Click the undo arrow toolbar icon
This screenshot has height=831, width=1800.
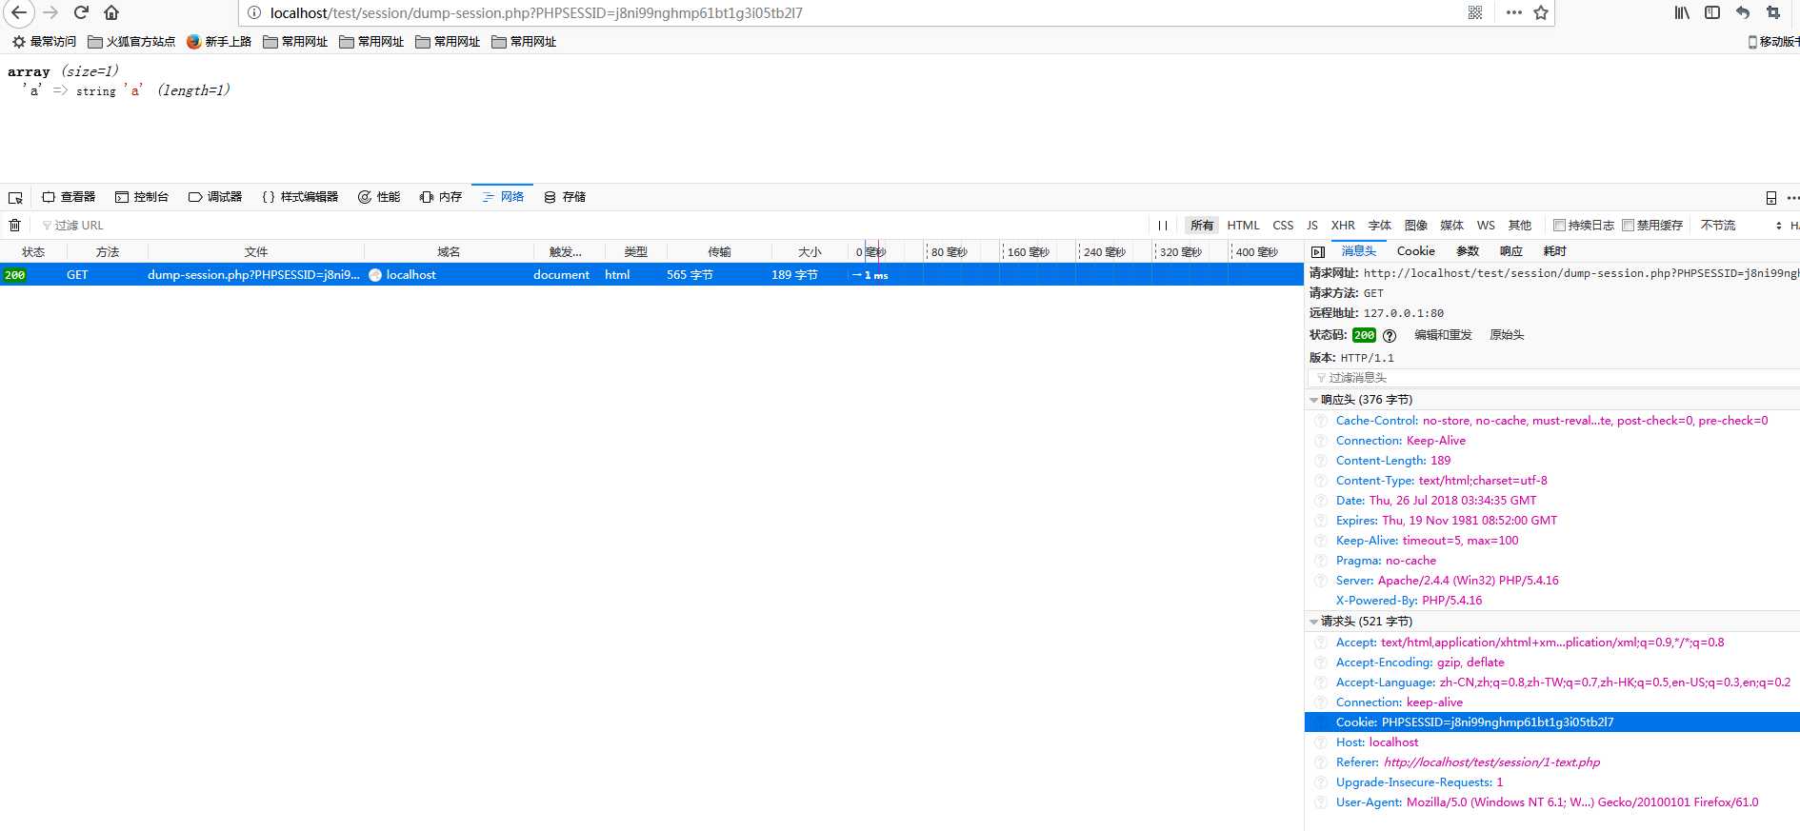pyautogui.click(x=1743, y=12)
